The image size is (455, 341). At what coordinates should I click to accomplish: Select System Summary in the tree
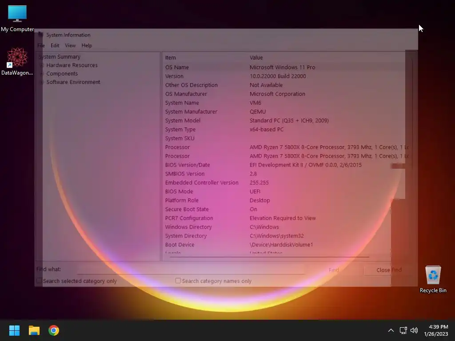[x=60, y=57]
